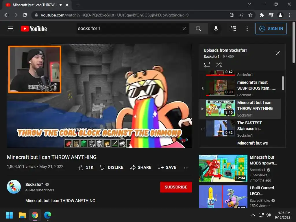Click the DISLIKE button
The width and height of the screenshot is (296, 222).
[x=112, y=167]
